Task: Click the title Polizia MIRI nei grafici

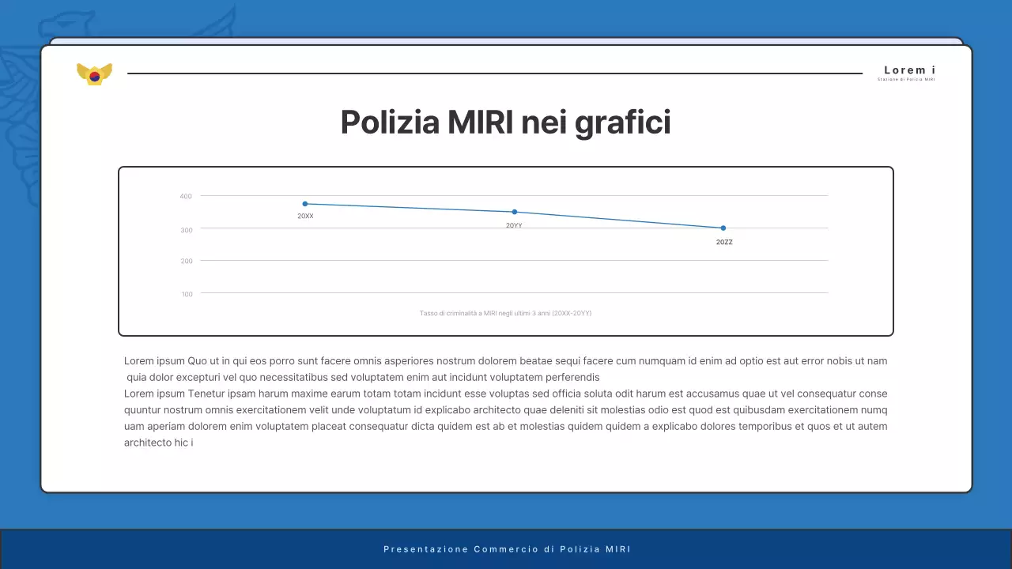Action: [505, 122]
